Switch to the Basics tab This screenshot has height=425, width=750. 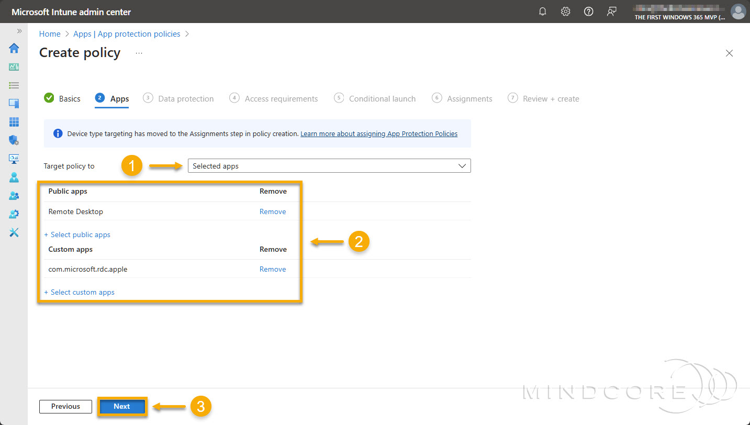tap(71, 98)
